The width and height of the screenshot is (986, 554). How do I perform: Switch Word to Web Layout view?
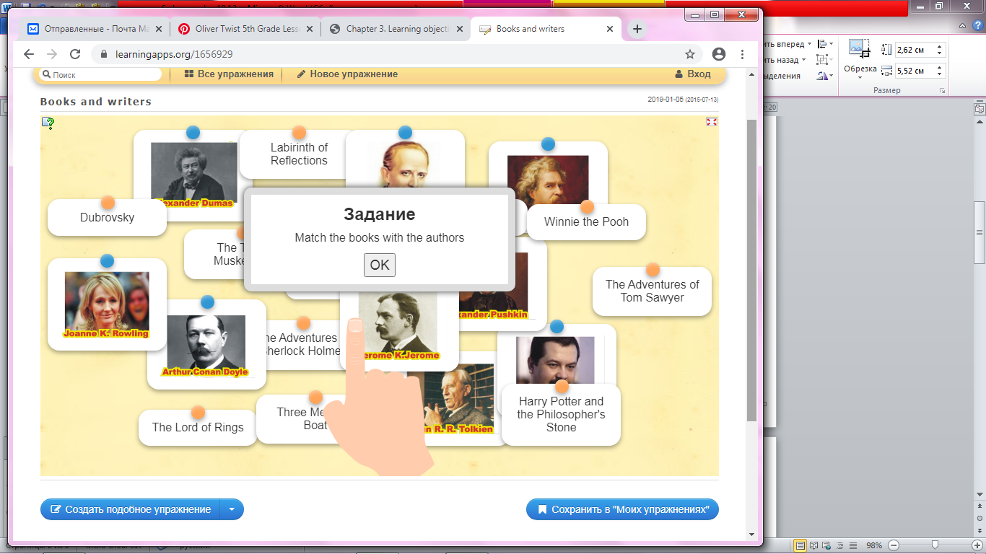(x=827, y=545)
